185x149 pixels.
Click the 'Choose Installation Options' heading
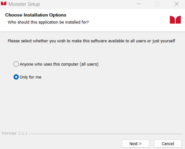[36, 15]
